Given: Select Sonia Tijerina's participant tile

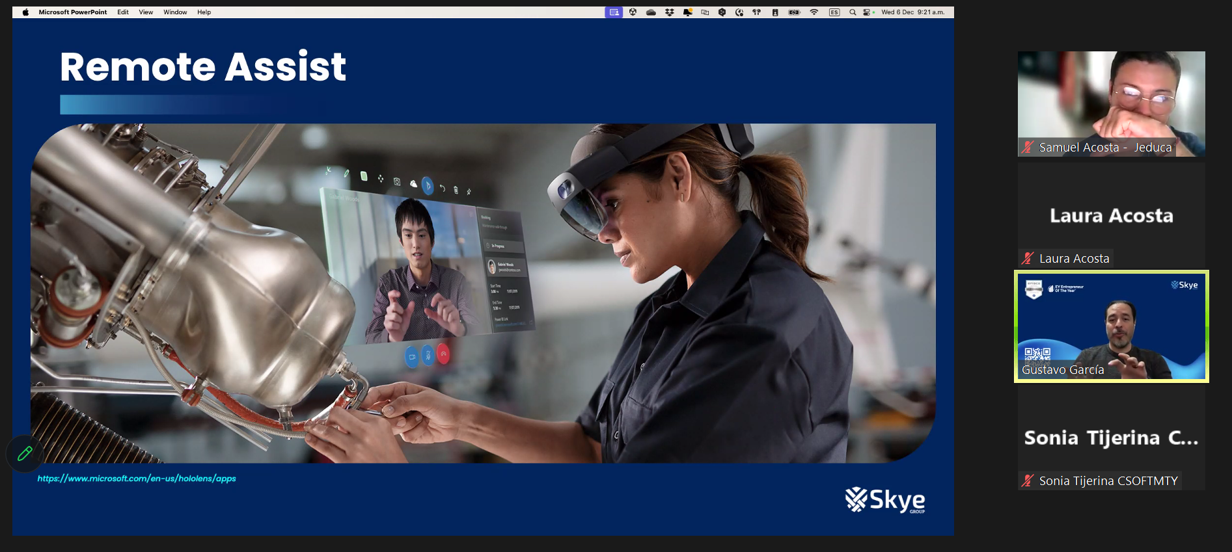Looking at the screenshot, I should point(1112,438).
